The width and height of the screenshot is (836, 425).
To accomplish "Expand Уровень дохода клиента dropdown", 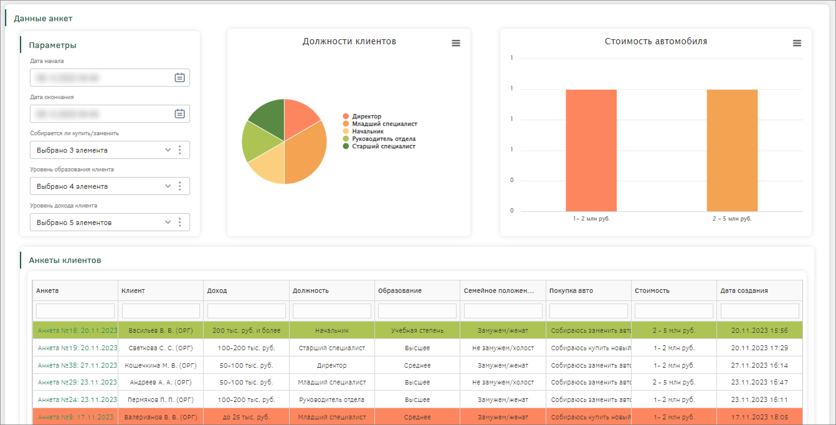I will 168,222.
